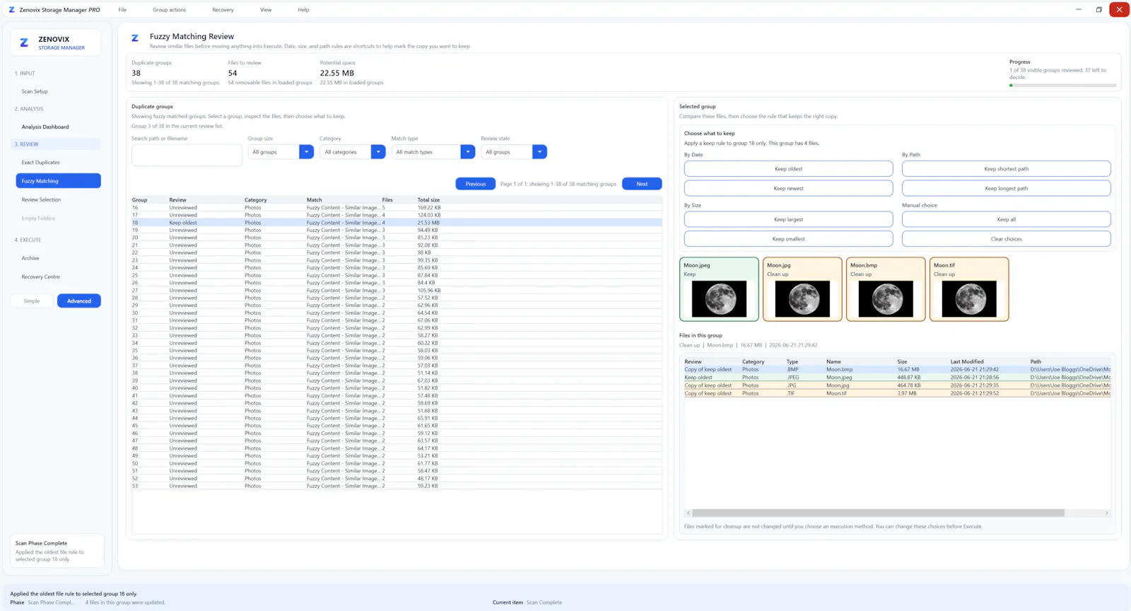
Task: Switch to Simple mode
Action: (32, 301)
